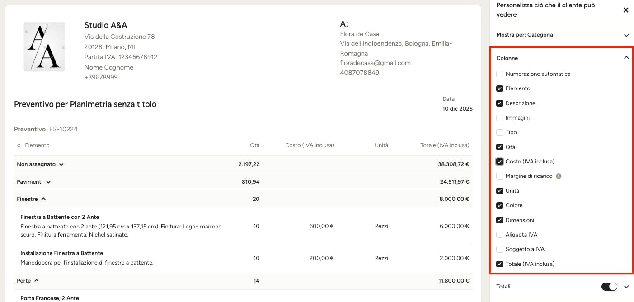The height and width of the screenshot is (302, 634).
Task: Click the title Preventivo per Planimetria senza titolo
Action: pos(85,104)
